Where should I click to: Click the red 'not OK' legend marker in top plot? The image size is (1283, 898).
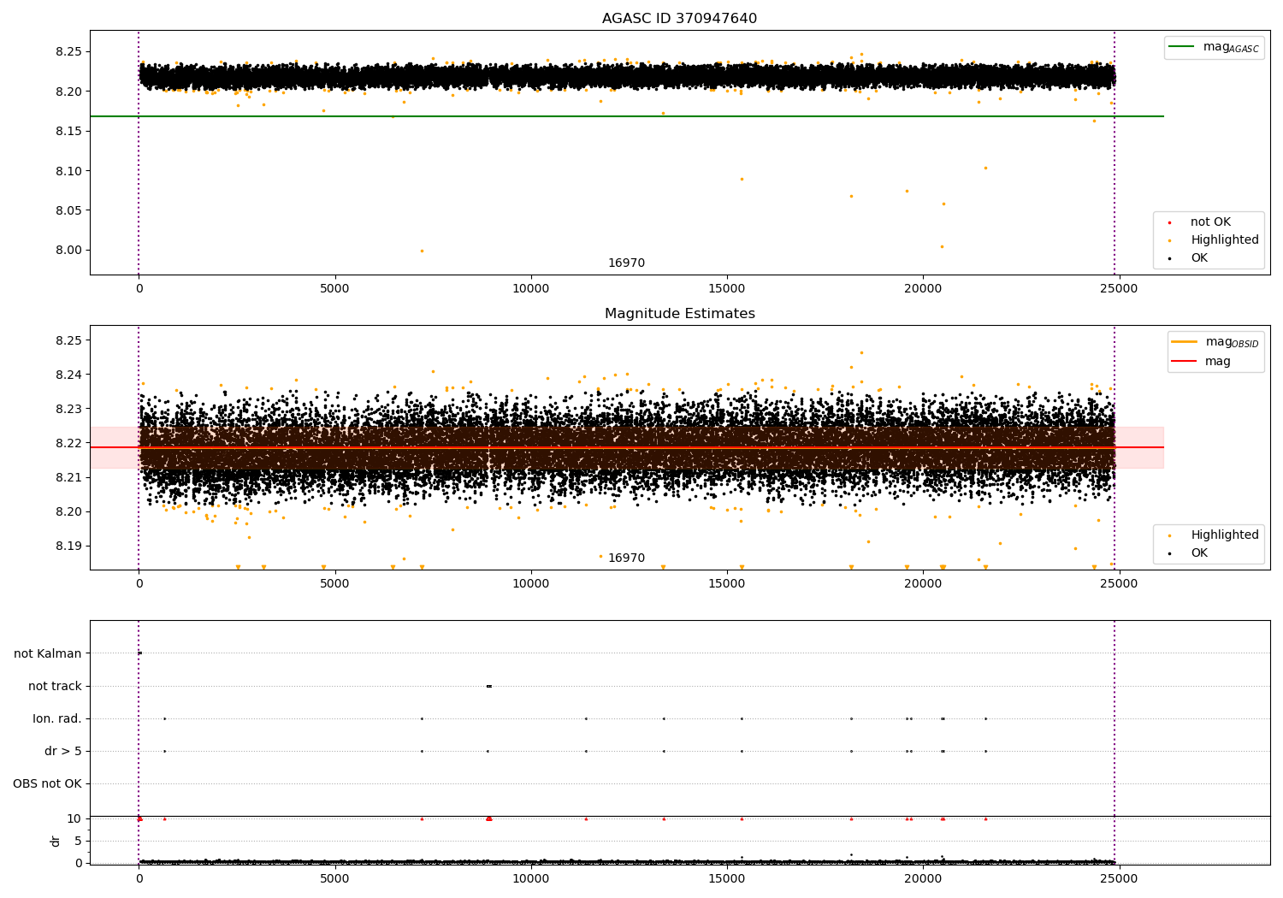click(1169, 222)
